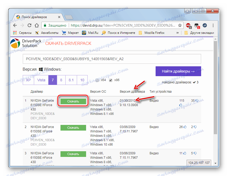Screen dimensions: 228x176
Task: Reload the page with the refresh icon
Action: tap(29, 25)
